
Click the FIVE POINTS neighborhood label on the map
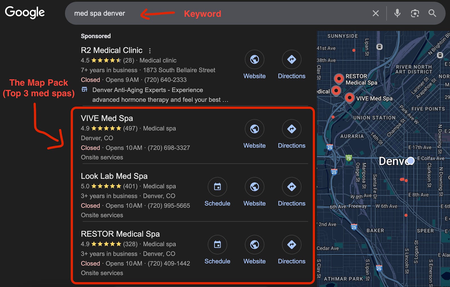tap(428, 109)
